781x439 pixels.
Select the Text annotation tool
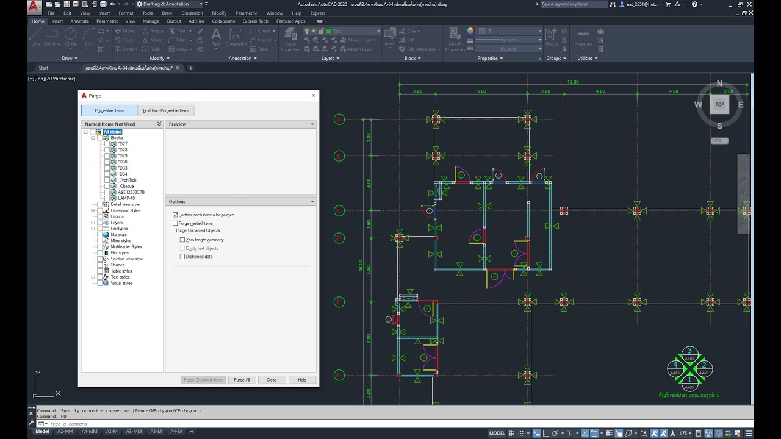pos(216,37)
